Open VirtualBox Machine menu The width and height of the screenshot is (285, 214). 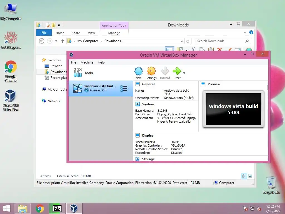click(87, 62)
